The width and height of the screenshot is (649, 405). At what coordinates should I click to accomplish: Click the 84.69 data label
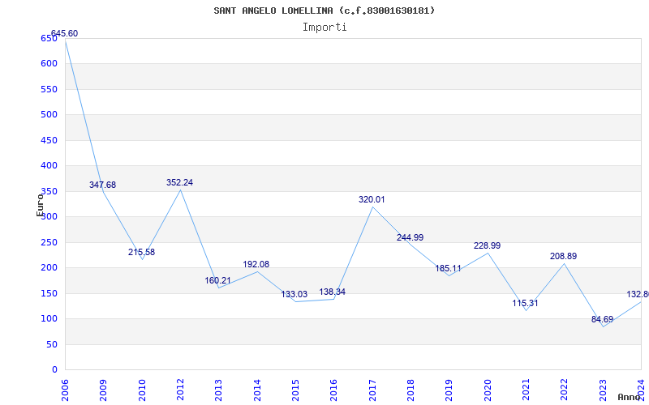pos(602,319)
